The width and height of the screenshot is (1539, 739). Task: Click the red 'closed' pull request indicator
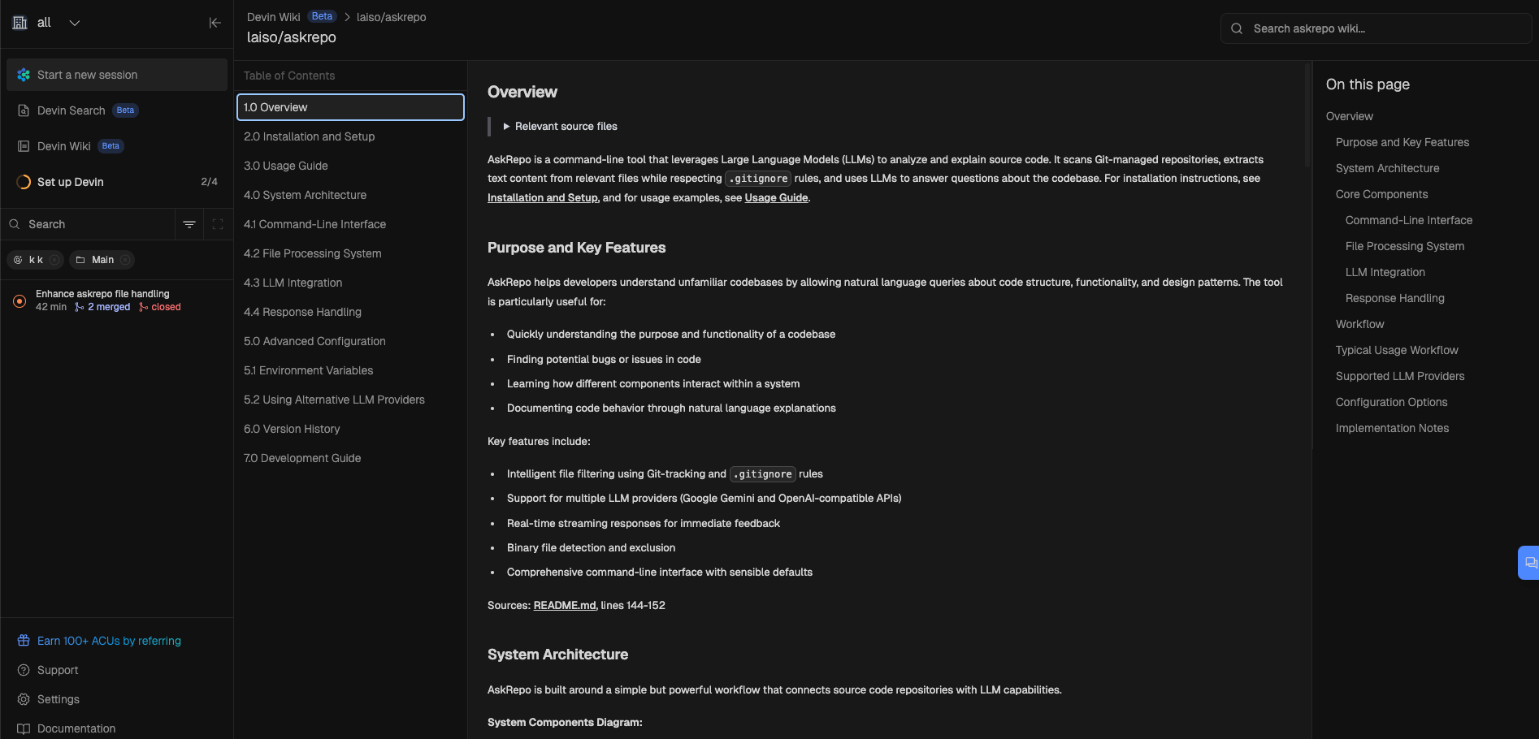pyautogui.click(x=159, y=307)
